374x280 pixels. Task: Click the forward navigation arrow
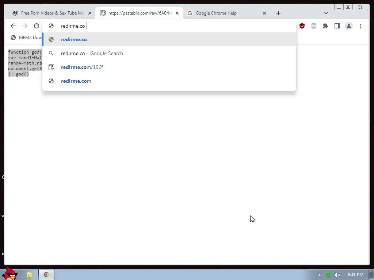[25, 26]
